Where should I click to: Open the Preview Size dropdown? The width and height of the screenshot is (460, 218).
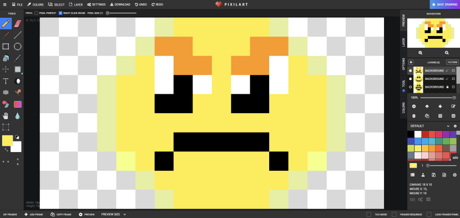coord(114,215)
